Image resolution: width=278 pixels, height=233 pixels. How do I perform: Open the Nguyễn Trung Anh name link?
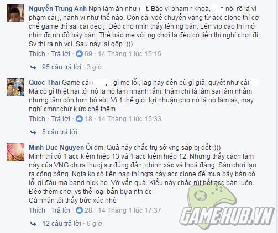tap(57, 9)
